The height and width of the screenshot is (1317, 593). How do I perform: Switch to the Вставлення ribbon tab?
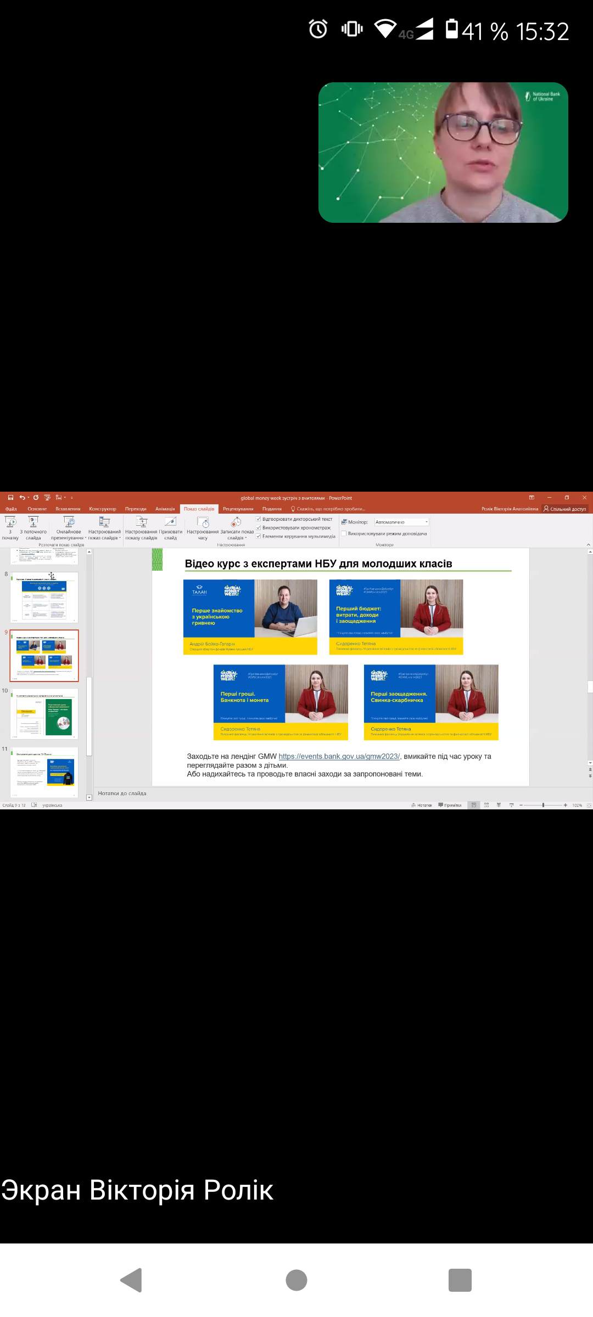tap(68, 509)
